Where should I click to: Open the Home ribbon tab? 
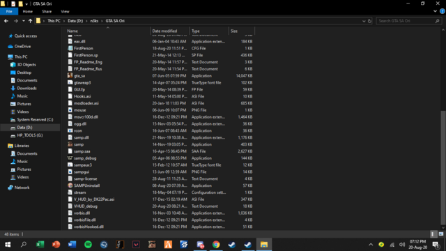[28, 11]
